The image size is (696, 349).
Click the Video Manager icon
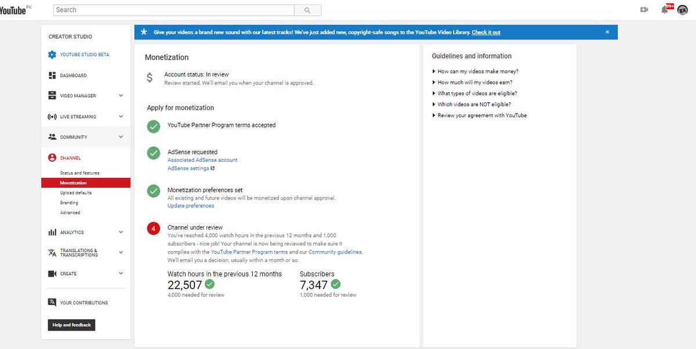pos(52,96)
